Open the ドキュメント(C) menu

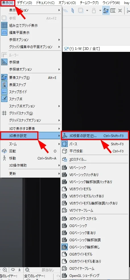(45, 3)
